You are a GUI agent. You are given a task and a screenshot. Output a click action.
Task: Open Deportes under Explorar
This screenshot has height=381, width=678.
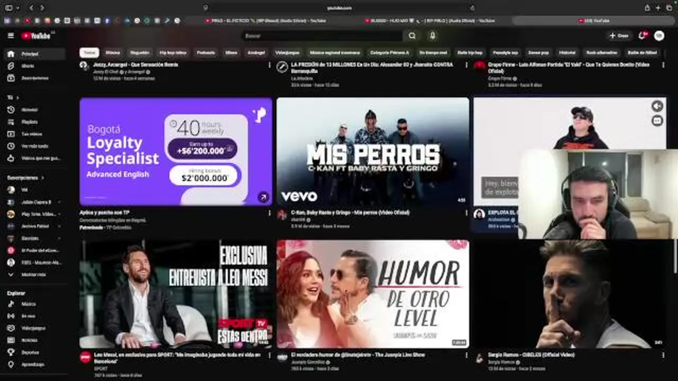pos(33,352)
